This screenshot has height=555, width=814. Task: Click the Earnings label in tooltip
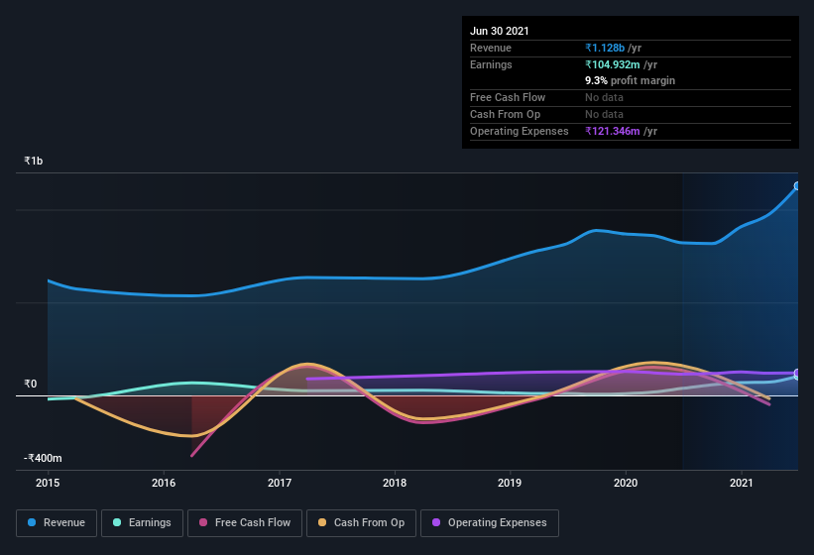pos(491,64)
